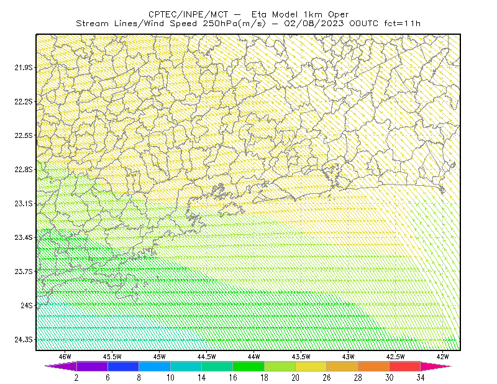The height and width of the screenshot is (384, 497).
Task: Click the 46W longitude axis label
Action: (x=65, y=357)
